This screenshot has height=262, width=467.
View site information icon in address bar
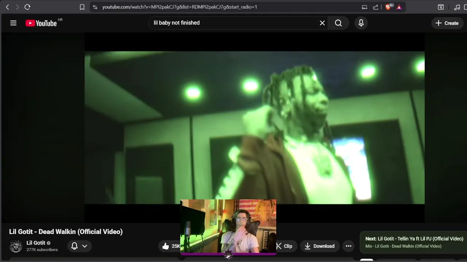point(95,7)
